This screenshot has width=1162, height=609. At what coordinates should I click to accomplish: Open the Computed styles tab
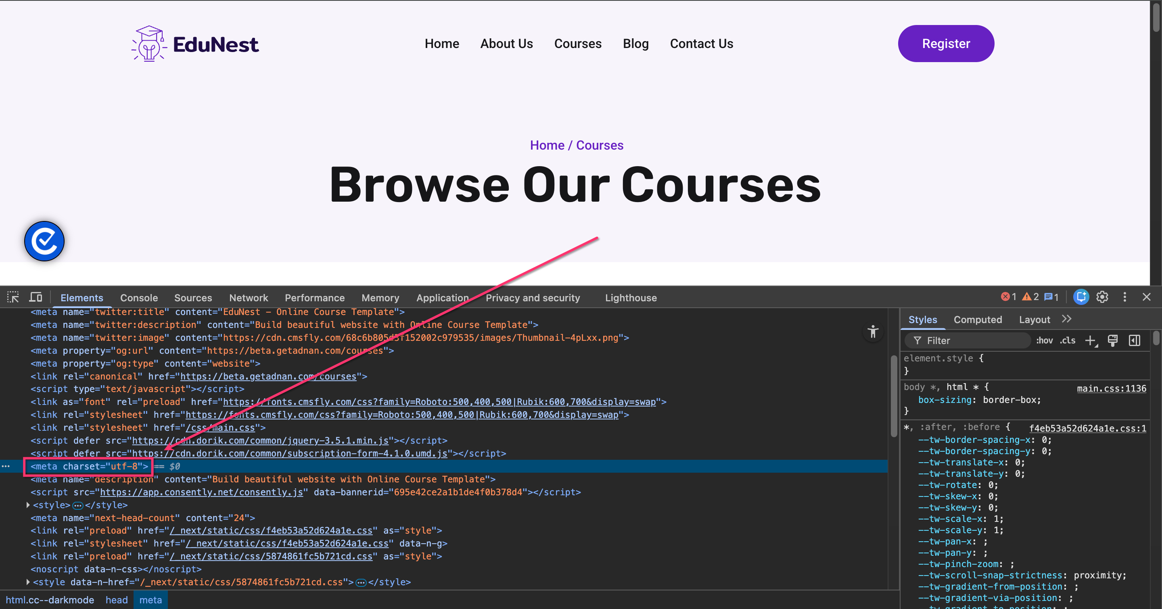click(x=978, y=319)
